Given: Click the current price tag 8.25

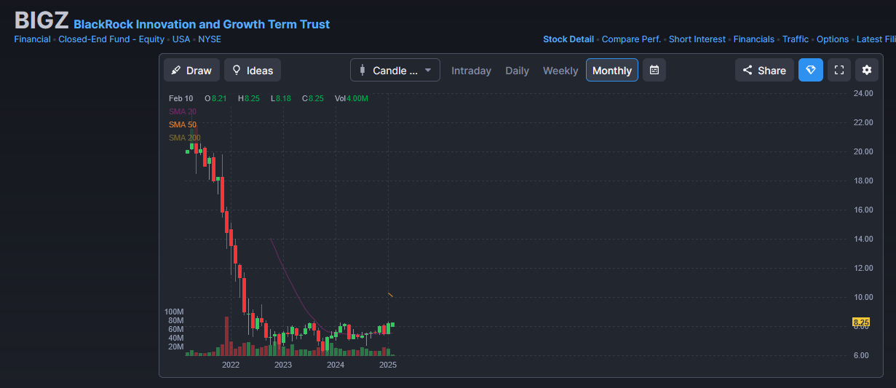Looking at the screenshot, I should click(x=861, y=322).
